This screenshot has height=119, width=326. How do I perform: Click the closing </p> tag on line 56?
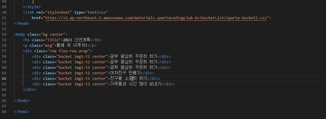[x=92, y=46]
